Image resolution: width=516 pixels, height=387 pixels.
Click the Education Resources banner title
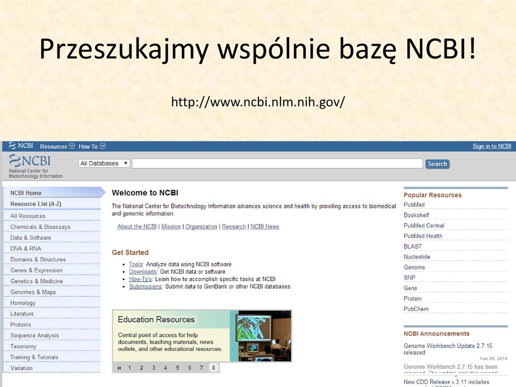pos(156,319)
